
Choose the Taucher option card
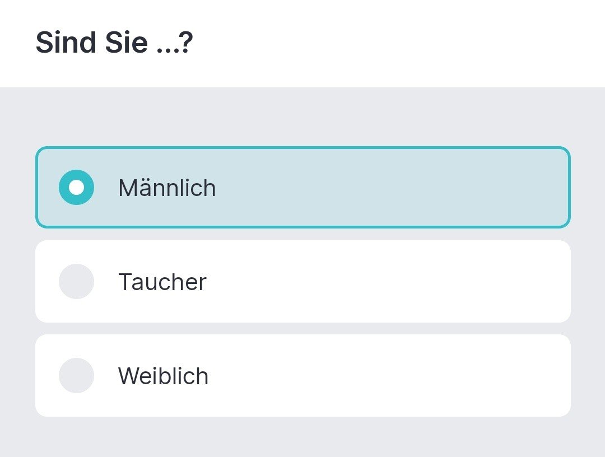pyautogui.click(x=302, y=281)
